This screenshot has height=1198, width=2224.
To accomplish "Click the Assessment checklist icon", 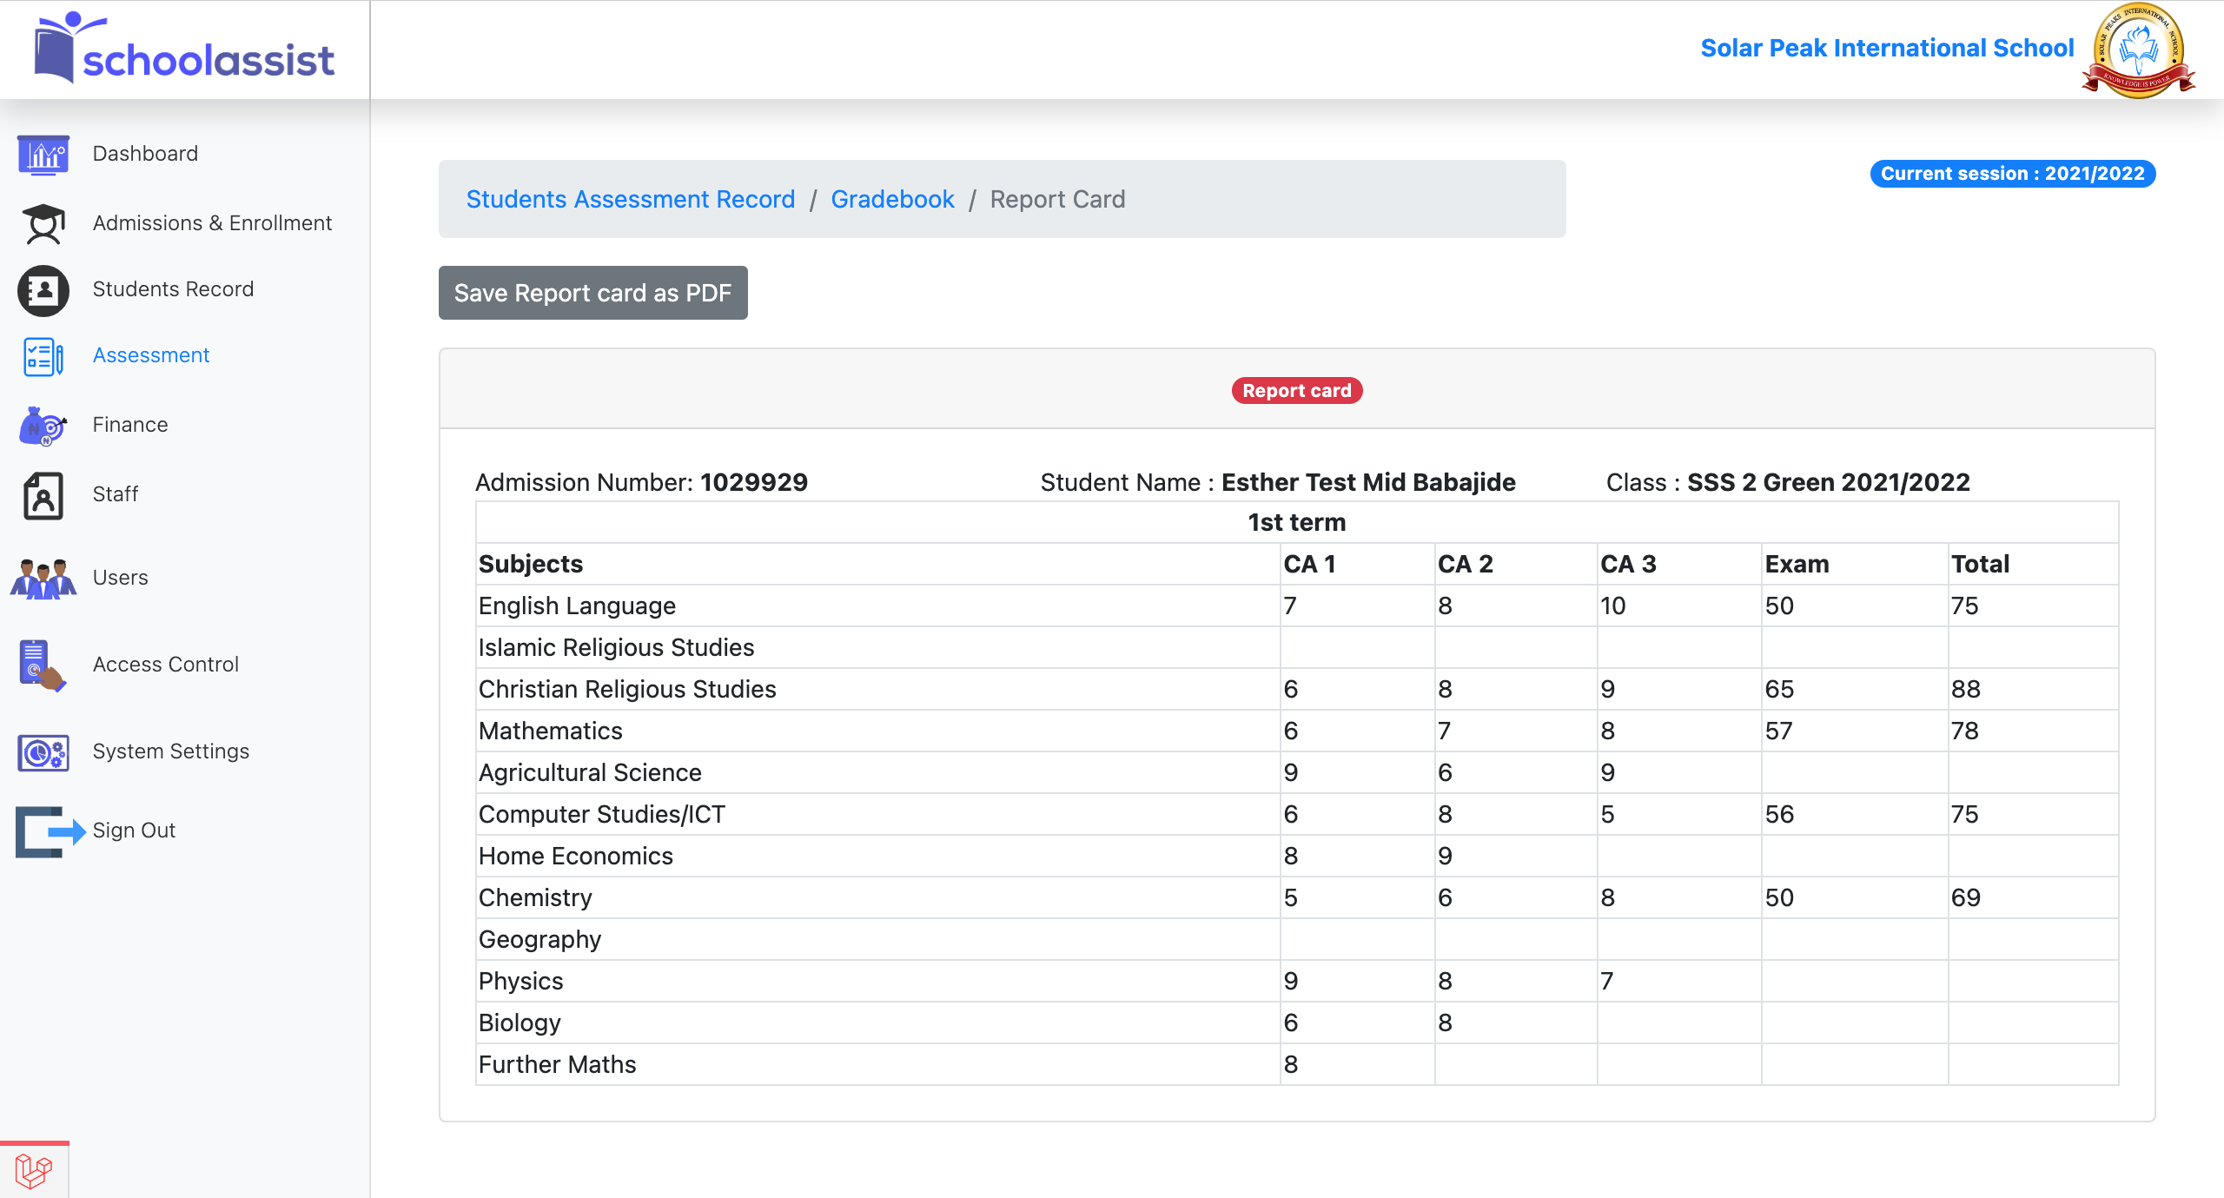I will click(x=43, y=356).
